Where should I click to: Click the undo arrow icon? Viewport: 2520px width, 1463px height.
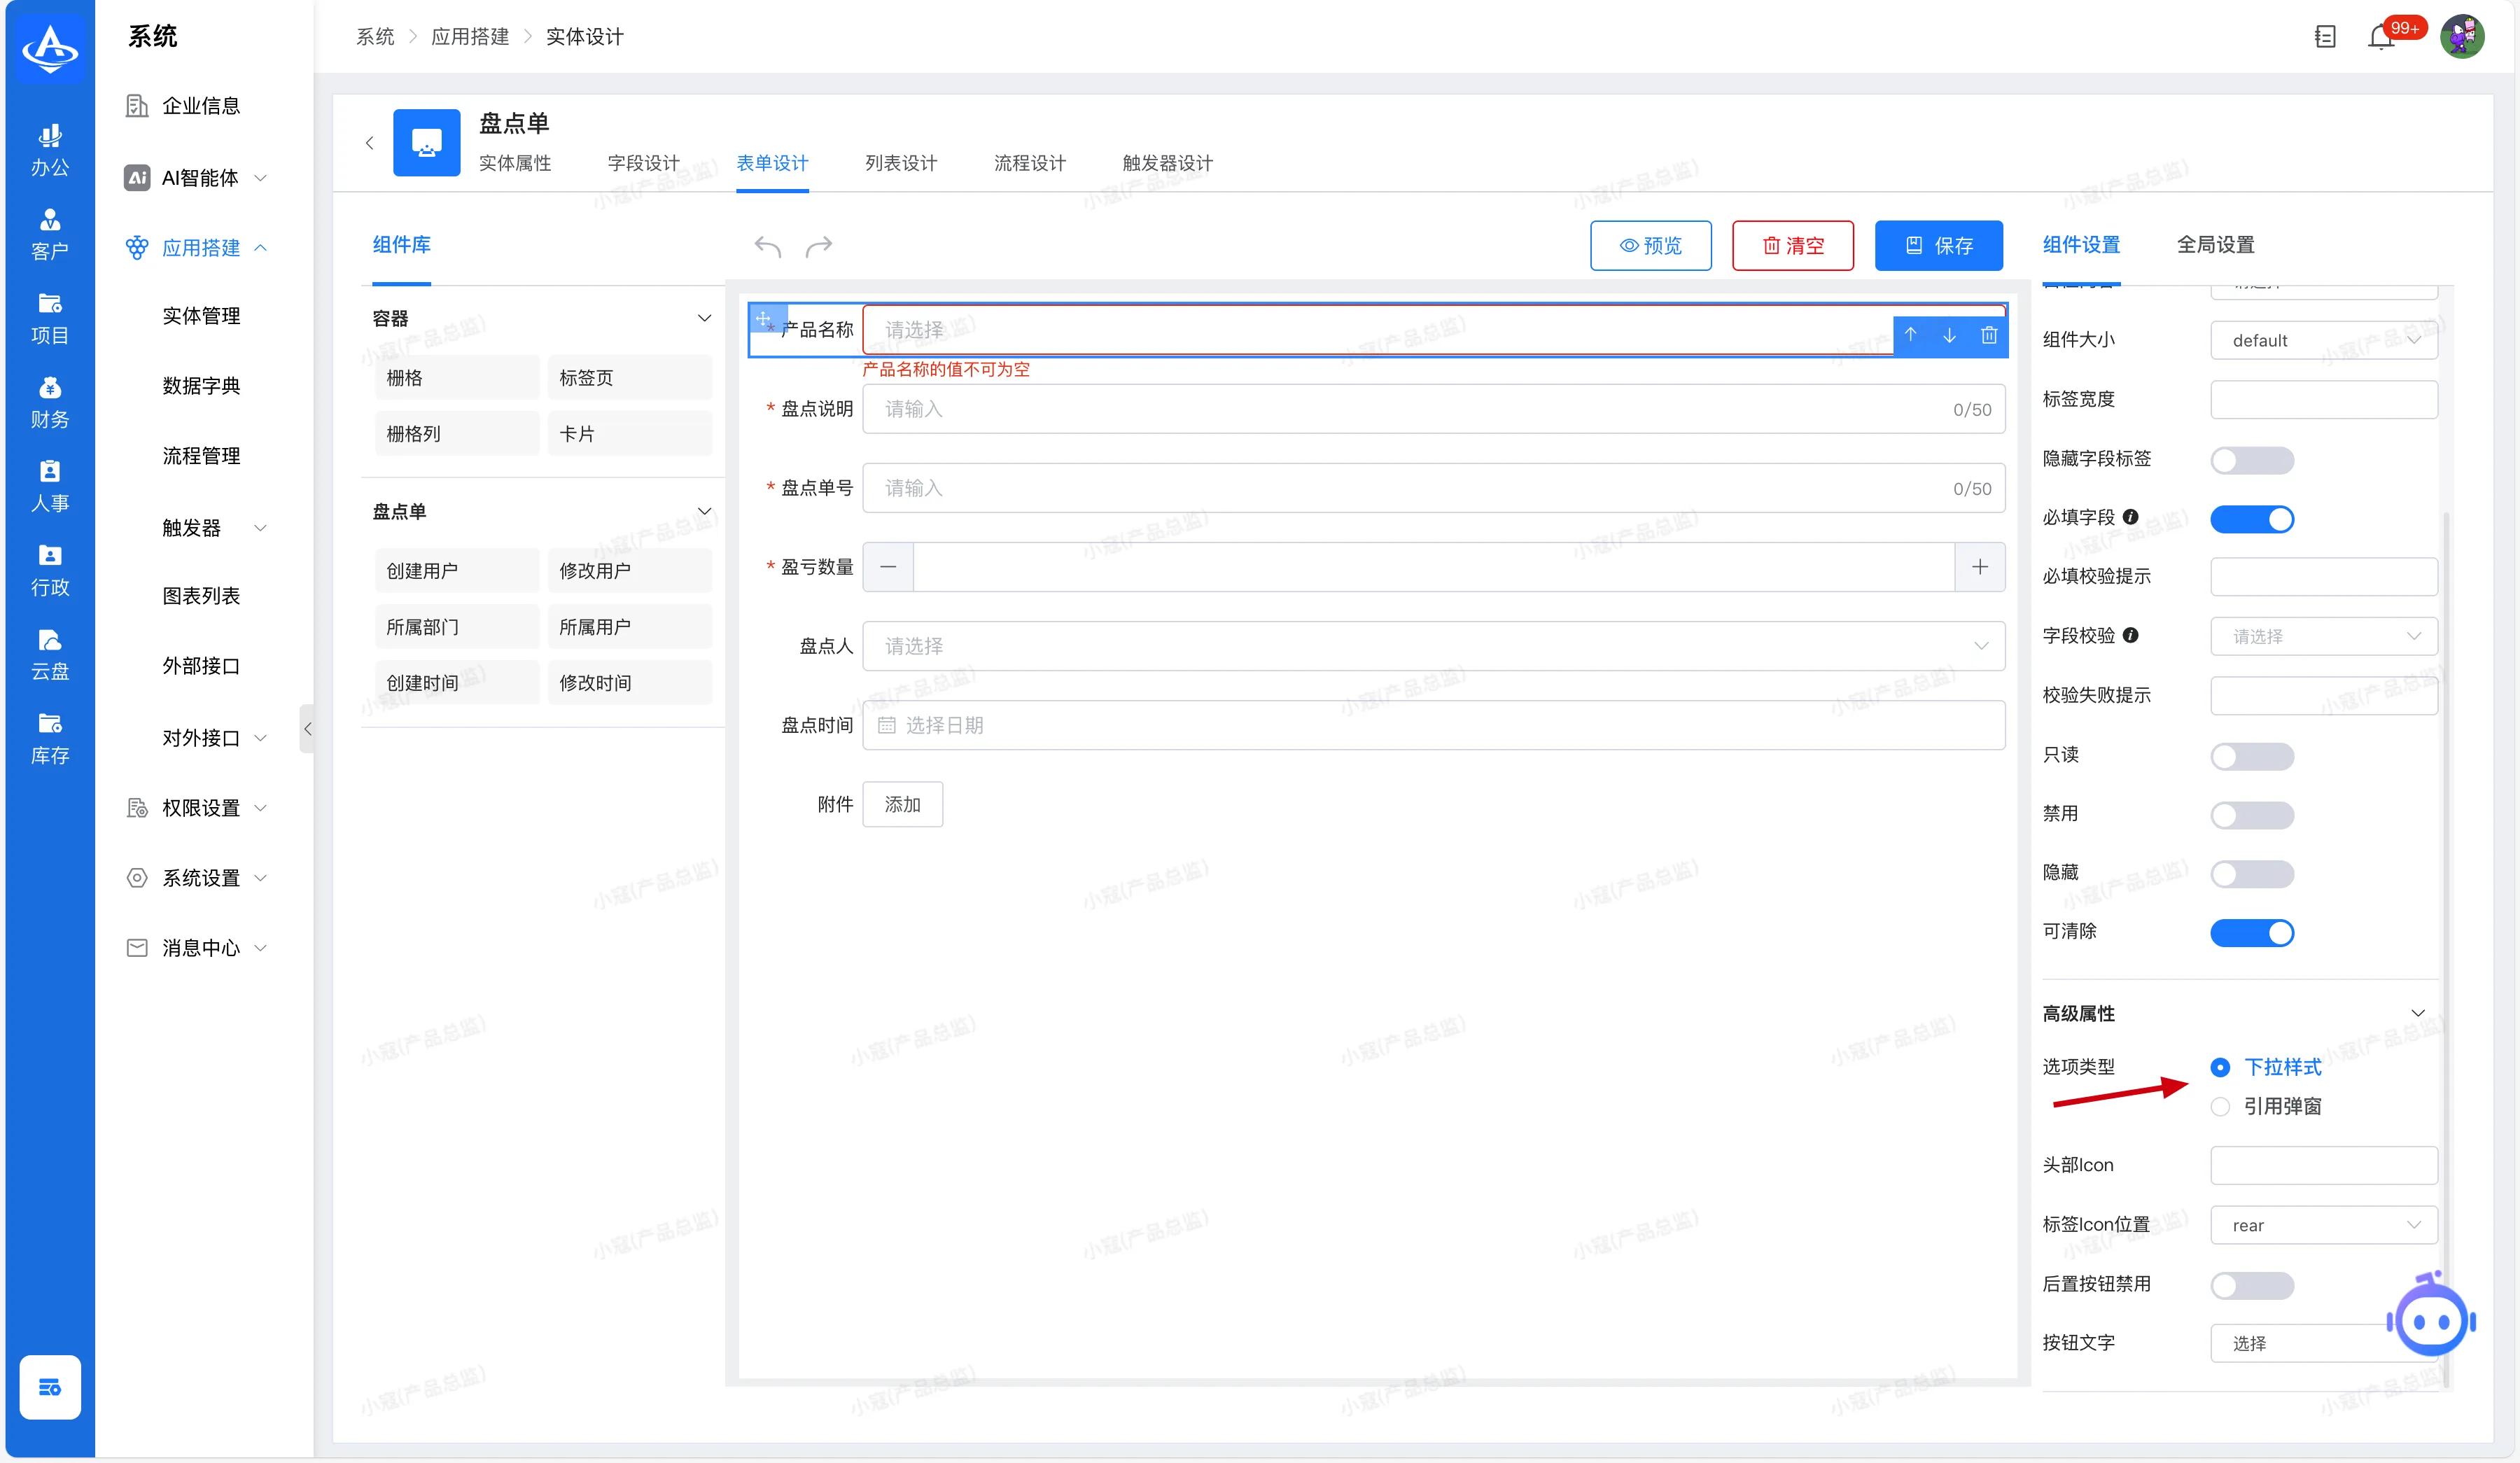(x=767, y=246)
